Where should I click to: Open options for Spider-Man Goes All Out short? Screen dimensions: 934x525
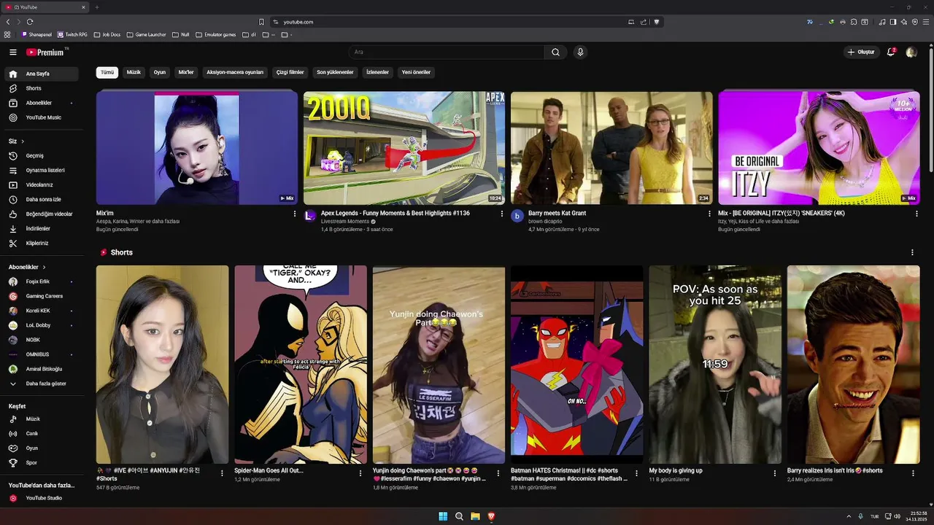[x=360, y=472]
